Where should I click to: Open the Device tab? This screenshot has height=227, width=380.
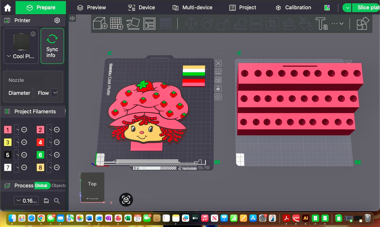click(x=141, y=8)
